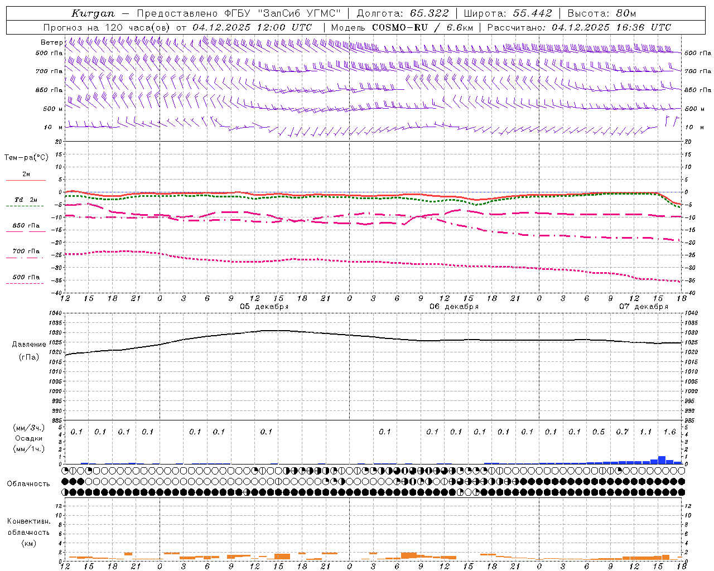Click the 'Kurgan' station name in header
This screenshot has width=714, height=571.
tap(93, 13)
